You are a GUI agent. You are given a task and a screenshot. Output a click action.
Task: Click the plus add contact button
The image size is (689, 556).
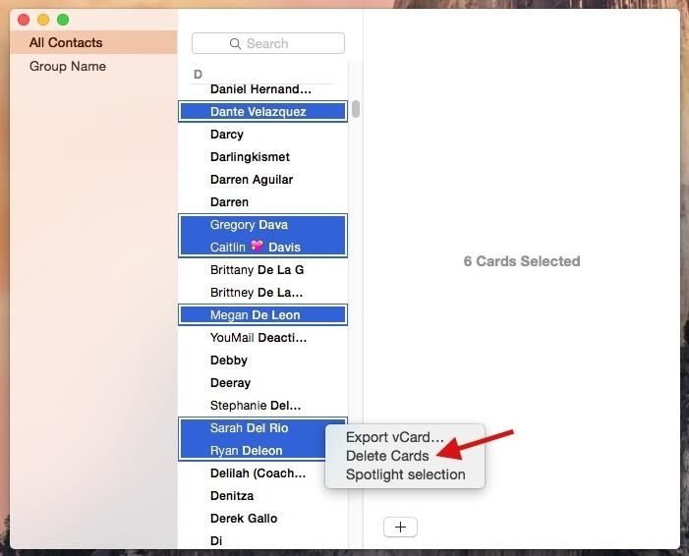click(400, 527)
